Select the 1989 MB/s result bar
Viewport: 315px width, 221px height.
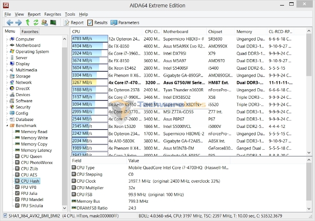coord(89,148)
